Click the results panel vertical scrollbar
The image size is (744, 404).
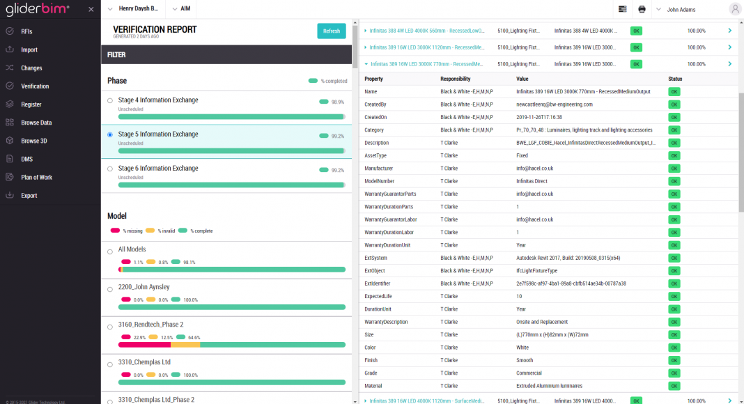[x=741, y=152]
